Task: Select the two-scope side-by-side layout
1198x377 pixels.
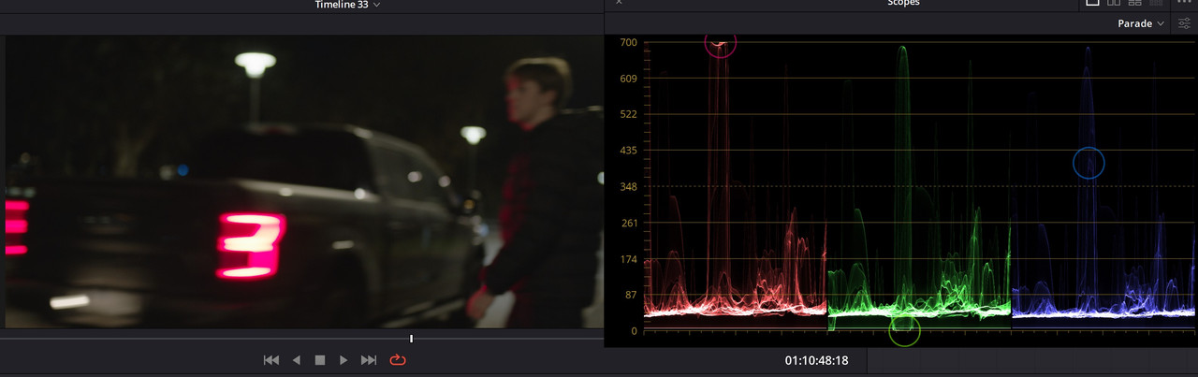Action: pyautogui.click(x=1114, y=3)
